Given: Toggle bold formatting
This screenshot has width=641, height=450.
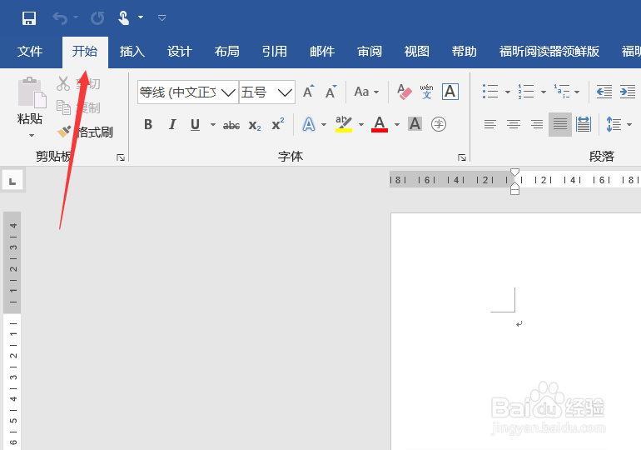Looking at the screenshot, I should (148, 124).
